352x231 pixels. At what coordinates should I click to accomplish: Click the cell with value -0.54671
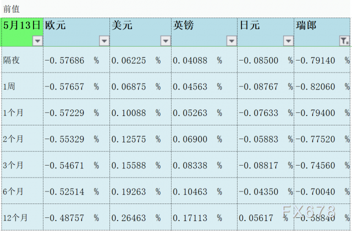tap(76, 164)
